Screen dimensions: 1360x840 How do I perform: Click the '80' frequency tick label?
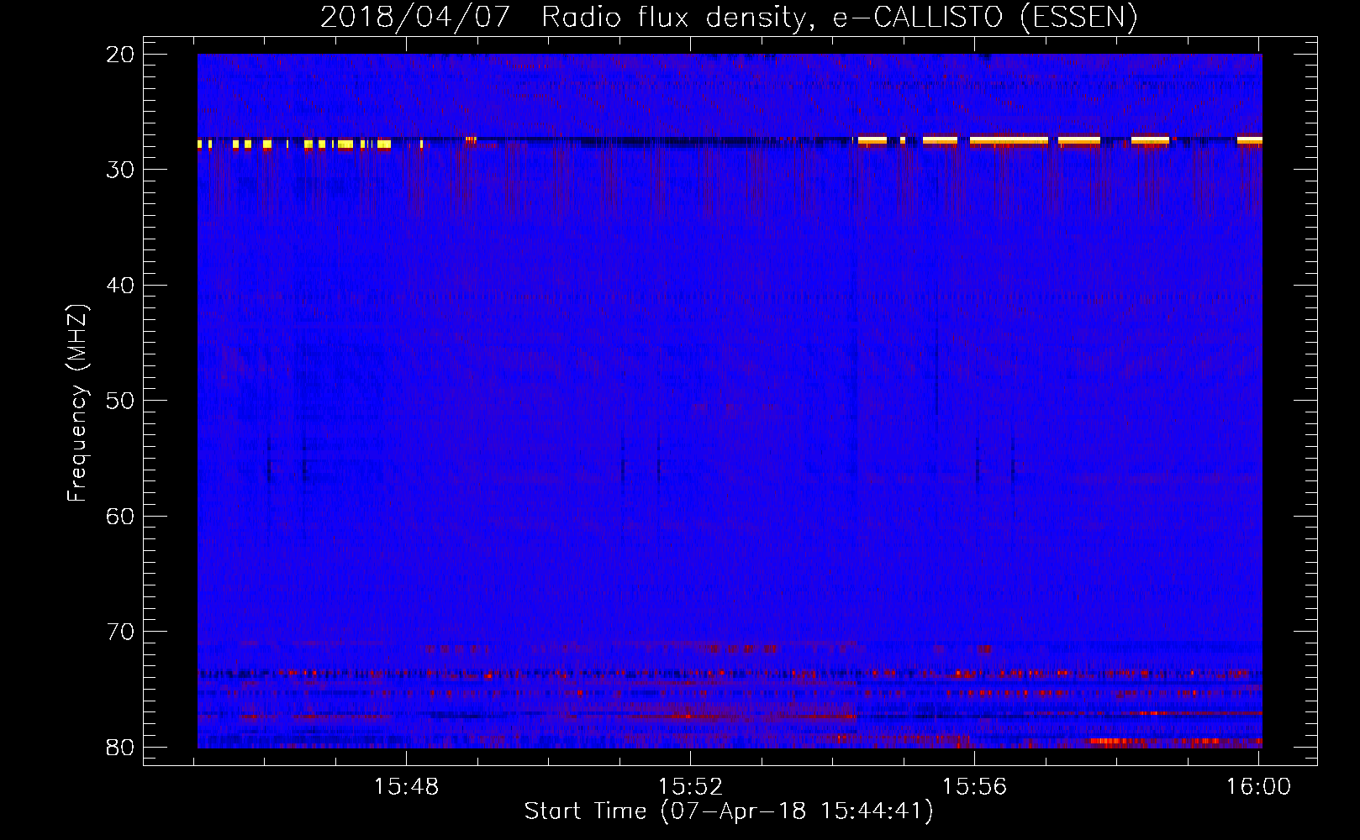(x=120, y=747)
